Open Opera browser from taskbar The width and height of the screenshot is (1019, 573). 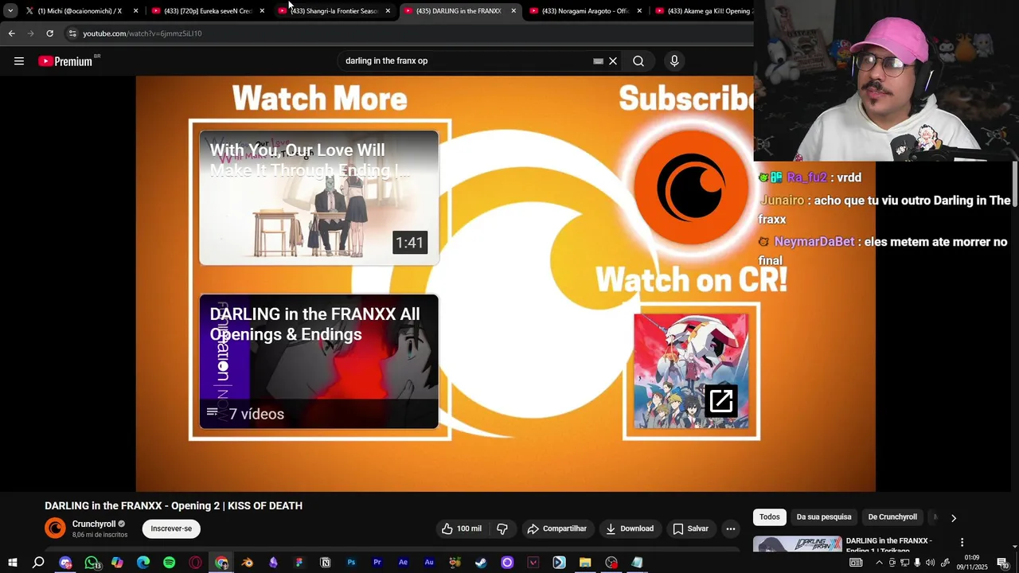tap(196, 563)
